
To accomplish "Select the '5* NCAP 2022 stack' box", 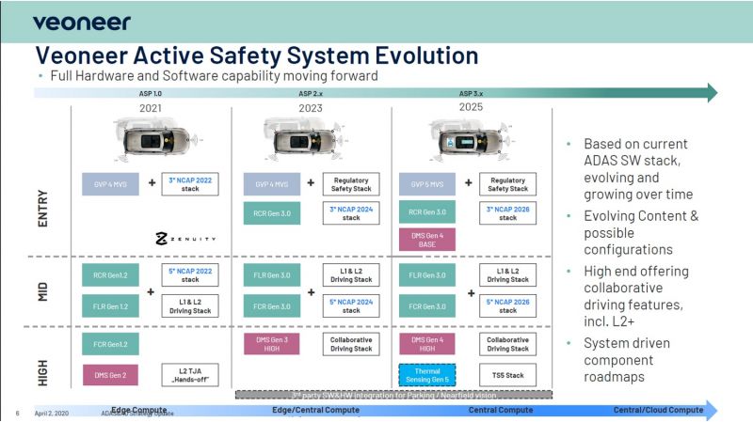I will click(x=190, y=274).
